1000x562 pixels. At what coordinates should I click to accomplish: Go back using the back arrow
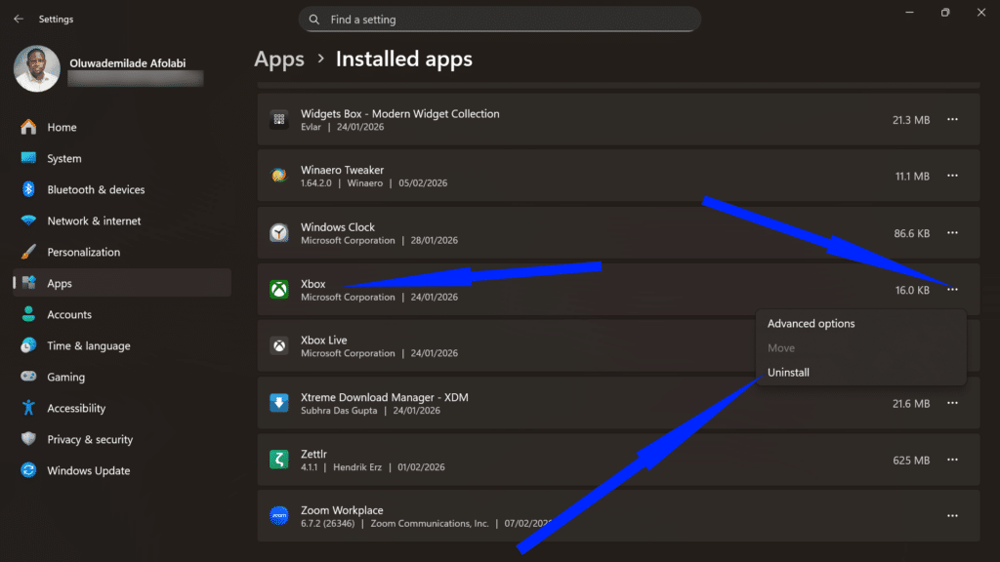[x=18, y=18]
